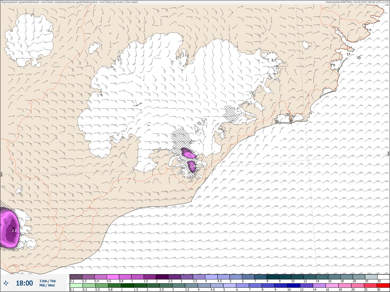Select upper legend swatch between 0.2 and 0.3

click(76, 277)
